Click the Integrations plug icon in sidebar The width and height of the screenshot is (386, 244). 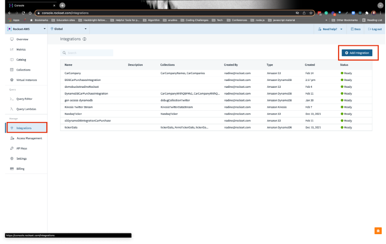click(12, 128)
